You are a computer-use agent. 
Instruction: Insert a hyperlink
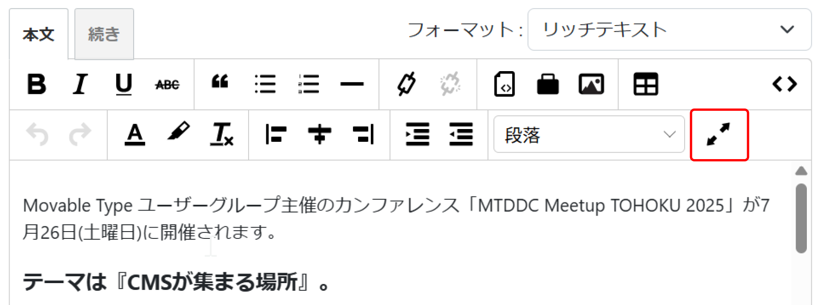click(x=407, y=84)
